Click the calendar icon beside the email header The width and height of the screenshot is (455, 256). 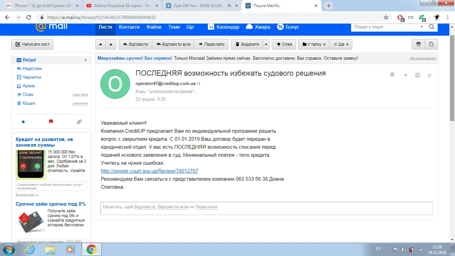tap(418, 75)
